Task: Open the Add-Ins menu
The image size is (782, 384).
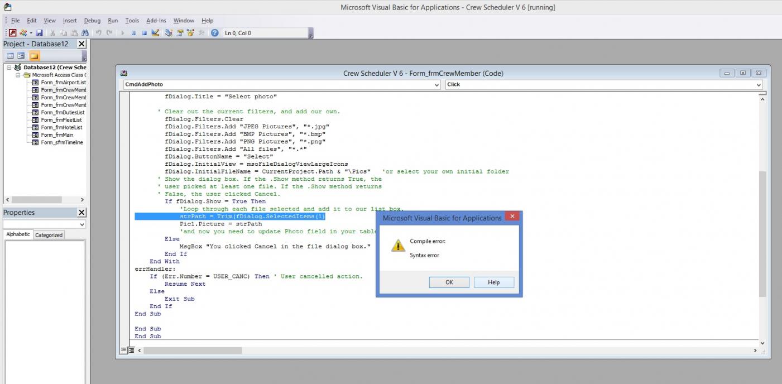Action: tap(156, 21)
